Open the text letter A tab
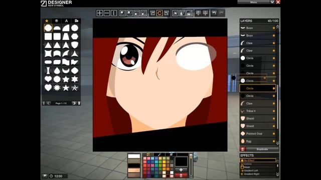The image size is (321, 180). [x=66, y=21]
